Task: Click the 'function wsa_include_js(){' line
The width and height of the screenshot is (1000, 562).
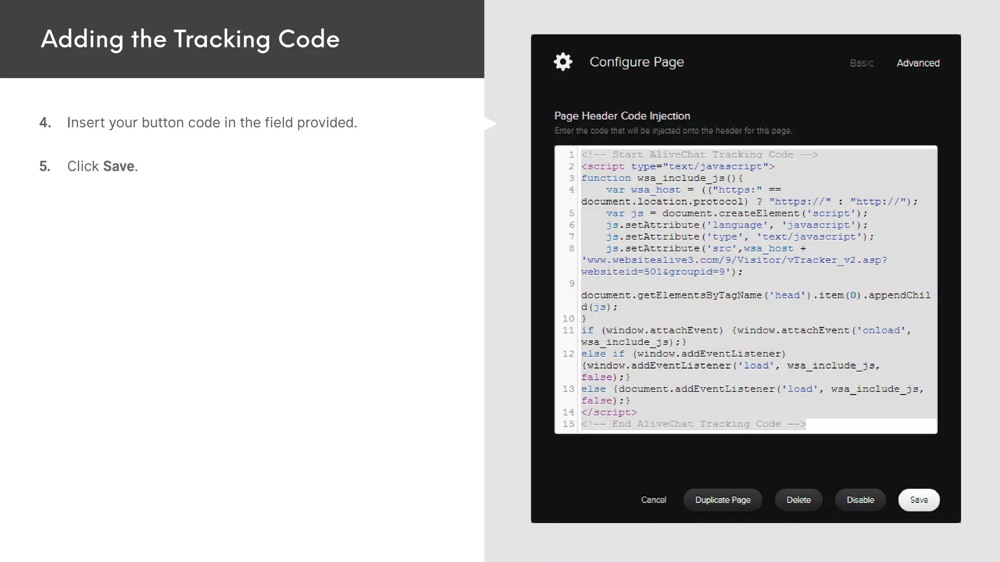Action: (662, 178)
